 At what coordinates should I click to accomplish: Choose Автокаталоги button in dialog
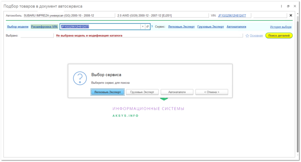[177, 92]
